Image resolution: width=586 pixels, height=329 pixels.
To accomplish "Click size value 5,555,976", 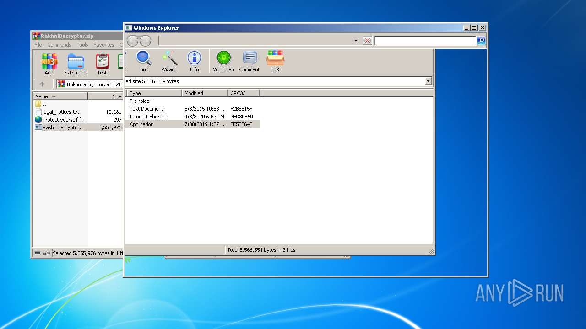I will (110, 127).
